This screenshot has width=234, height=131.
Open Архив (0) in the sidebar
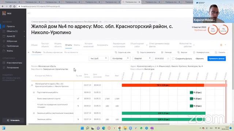coord(11,36)
